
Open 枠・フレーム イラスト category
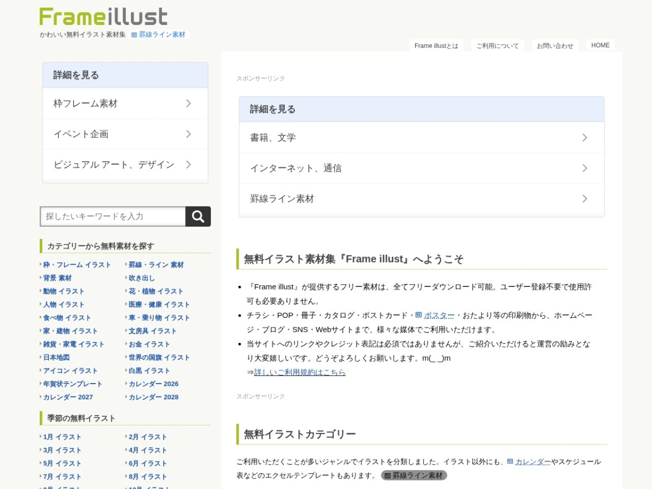coord(77,265)
